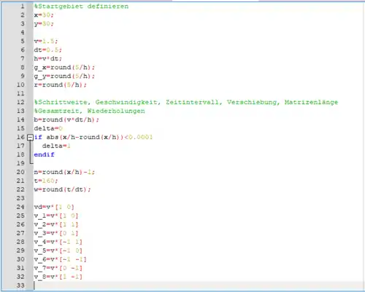Click line number 1 in the gutter
Screen dimensions: 365x292
point(23,7)
